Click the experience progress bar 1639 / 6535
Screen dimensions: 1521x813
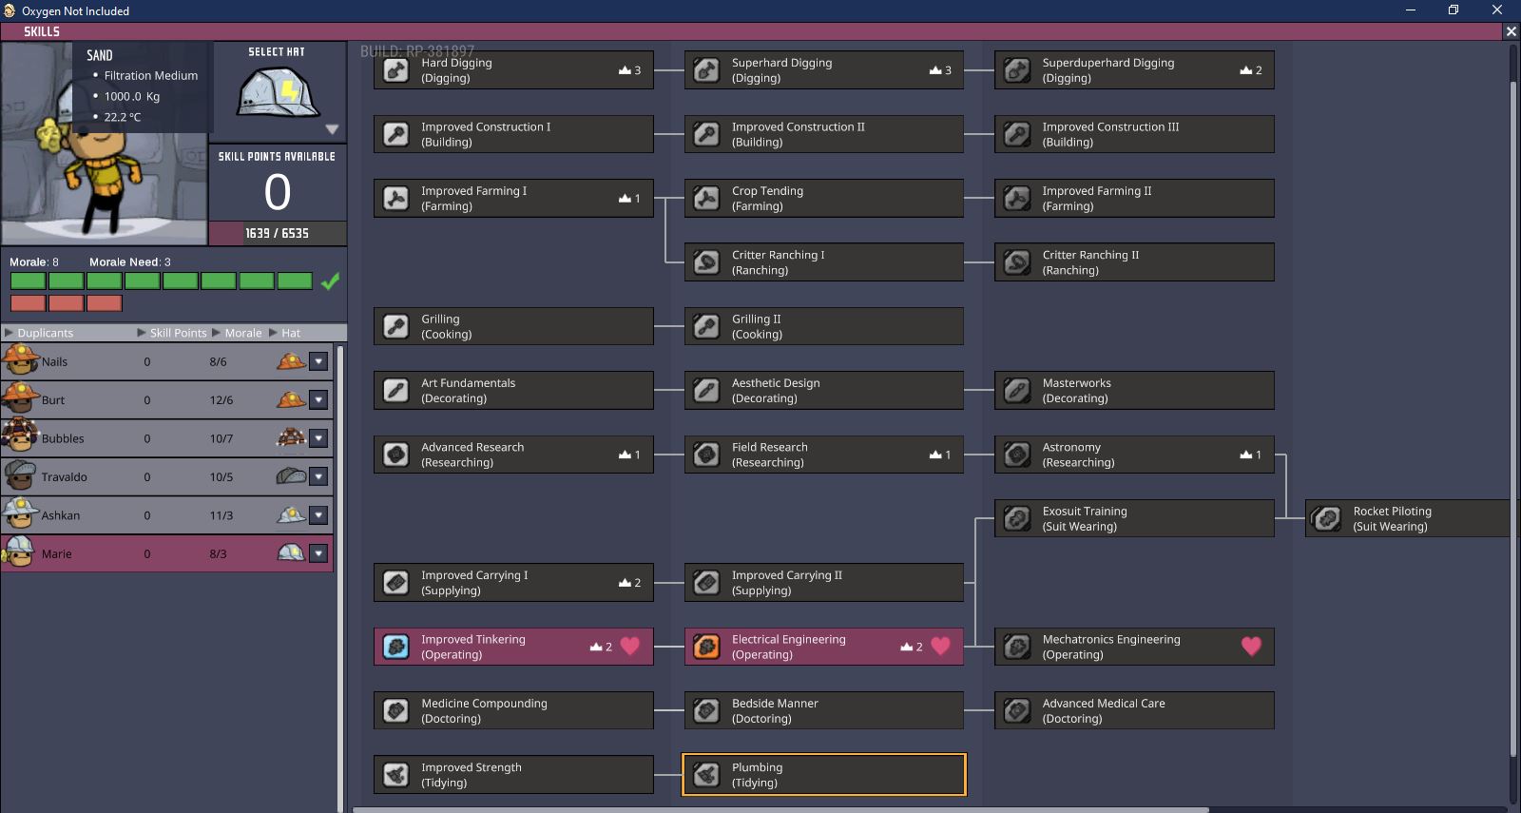pyautogui.click(x=277, y=233)
